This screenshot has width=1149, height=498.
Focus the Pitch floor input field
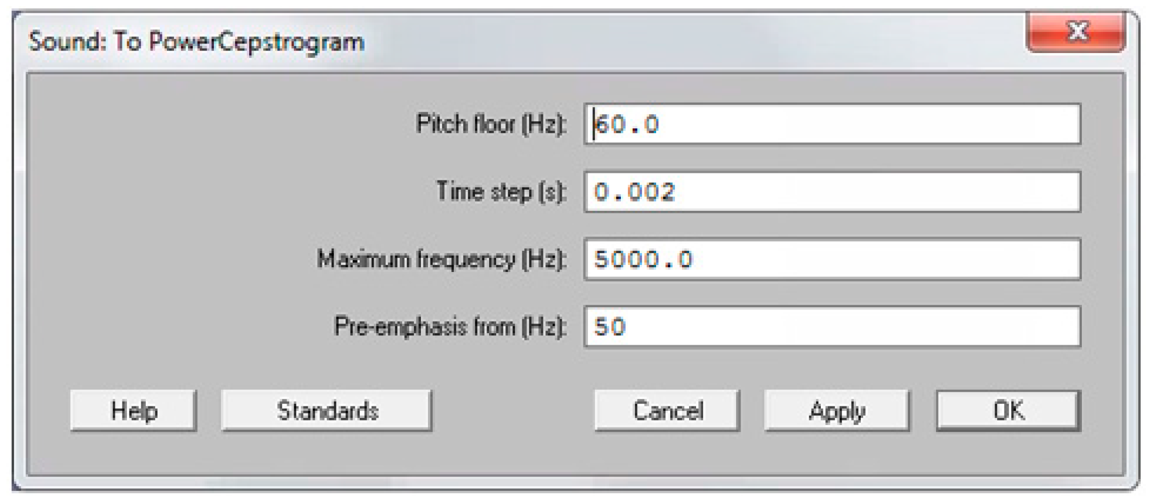[x=867, y=124]
